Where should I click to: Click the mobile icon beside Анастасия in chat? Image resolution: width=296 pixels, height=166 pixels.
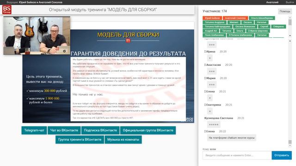pyautogui.click(x=205, y=65)
